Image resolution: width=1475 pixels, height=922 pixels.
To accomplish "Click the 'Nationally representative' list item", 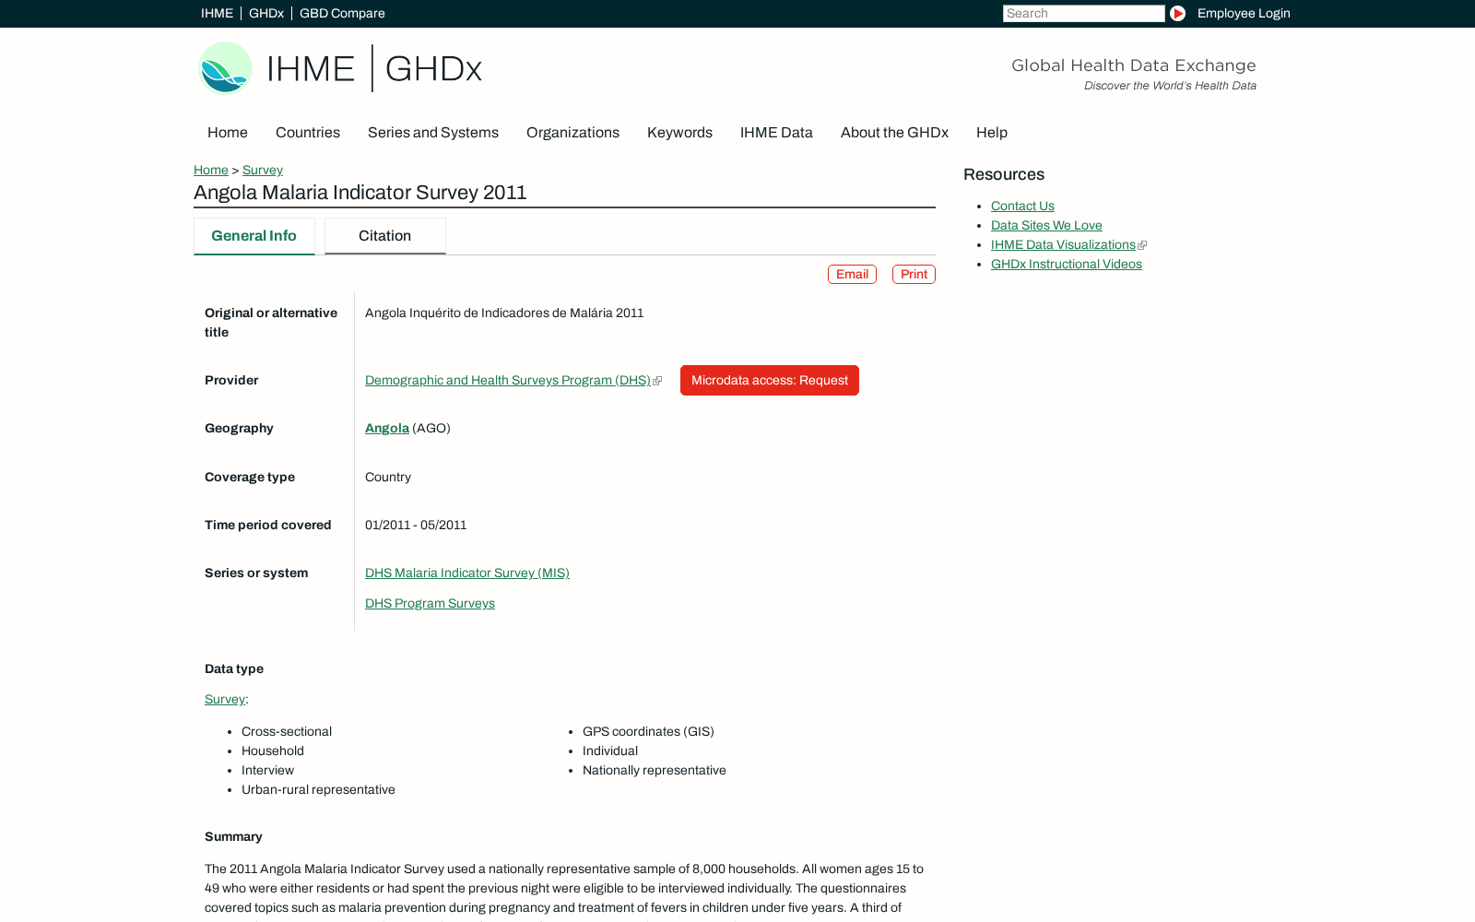I will 655,771.
